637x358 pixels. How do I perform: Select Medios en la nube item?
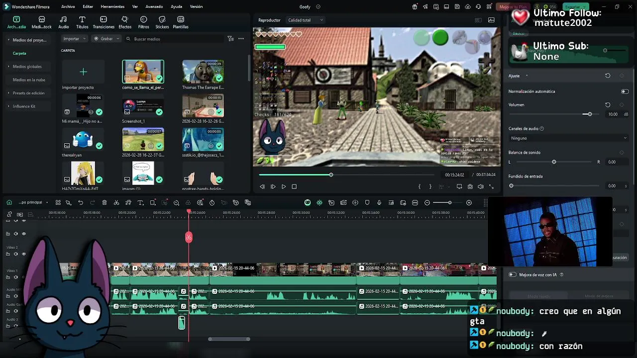coord(29,80)
